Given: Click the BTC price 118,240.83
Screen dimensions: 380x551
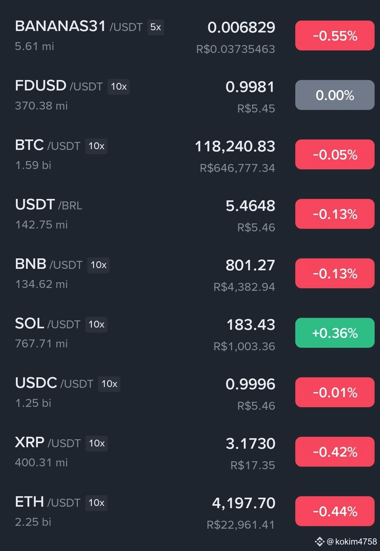Looking at the screenshot, I should click(x=235, y=146).
